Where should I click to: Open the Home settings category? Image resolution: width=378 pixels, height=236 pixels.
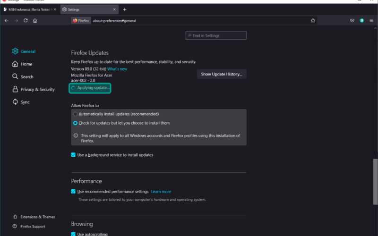pyautogui.click(x=22, y=64)
